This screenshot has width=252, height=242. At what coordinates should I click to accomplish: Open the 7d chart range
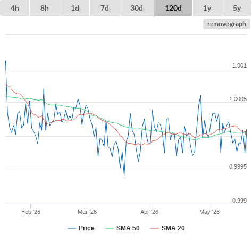[105, 8]
